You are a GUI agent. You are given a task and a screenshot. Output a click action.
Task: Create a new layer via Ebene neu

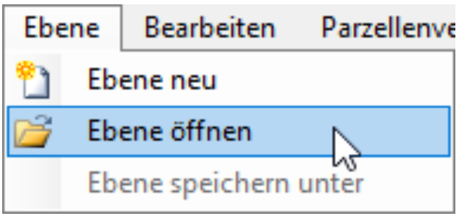point(152,80)
